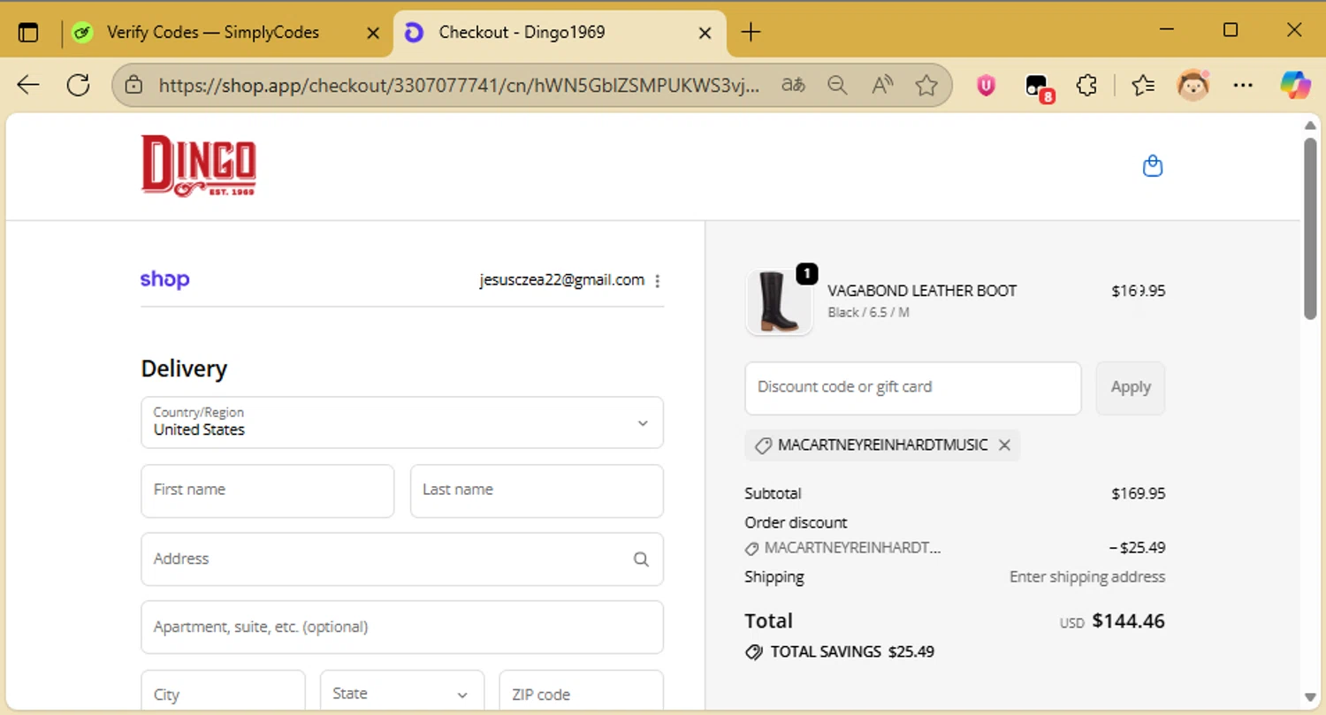Open the uBlock shield extension

coord(986,85)
